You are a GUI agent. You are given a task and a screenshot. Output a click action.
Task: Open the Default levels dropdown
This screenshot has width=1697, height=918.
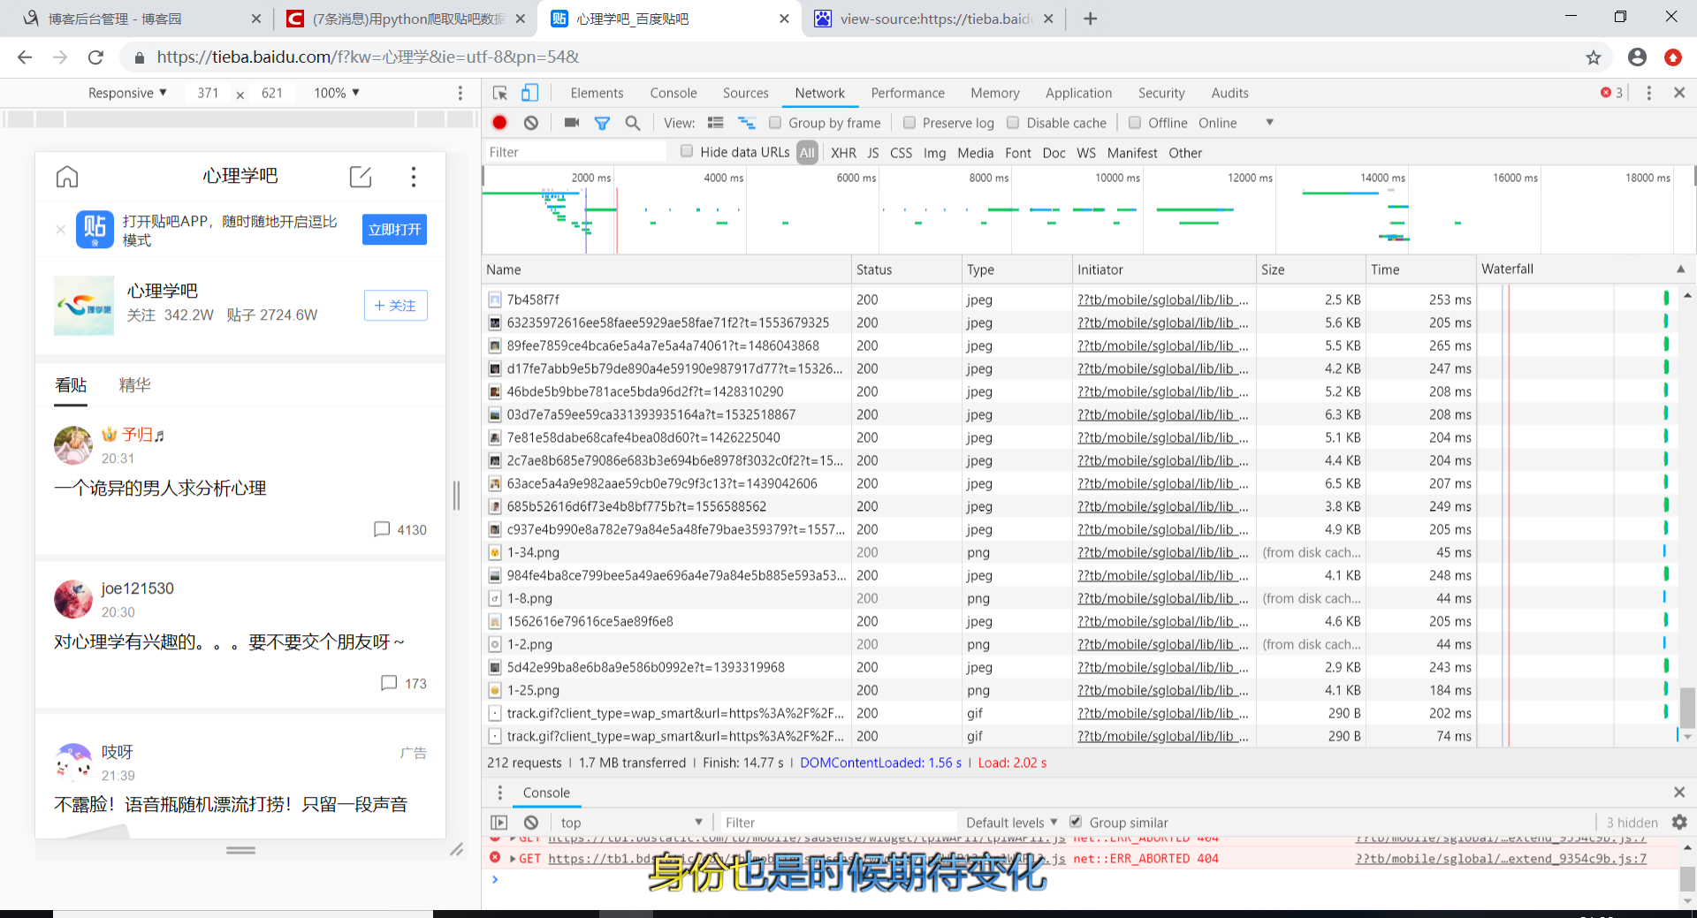(x=1011, y=823)
